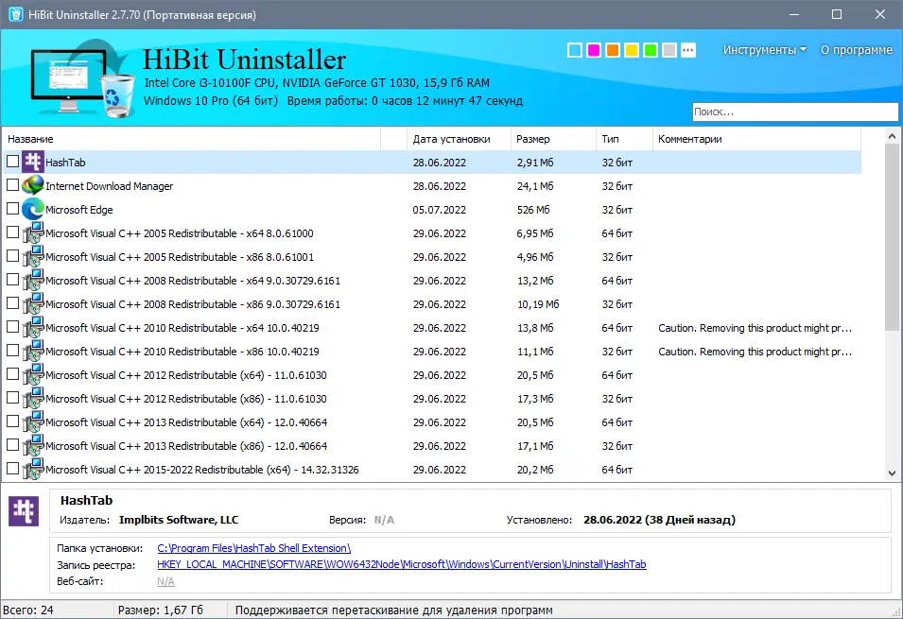
Task: Click the 2,91 Мб size cell
Action: point(535,163)
